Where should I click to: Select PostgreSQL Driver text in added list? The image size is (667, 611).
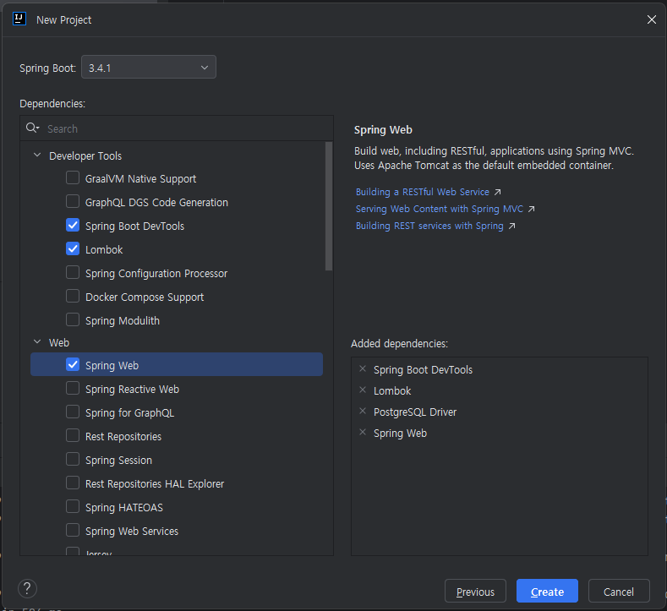(415, 412)
